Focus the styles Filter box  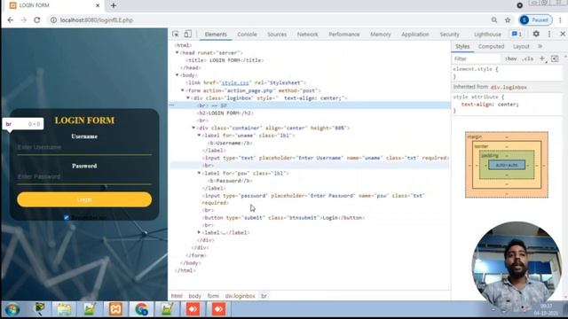(477, 58)
